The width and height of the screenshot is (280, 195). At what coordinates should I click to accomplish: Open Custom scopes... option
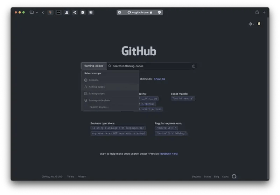(x=110, y=107)
